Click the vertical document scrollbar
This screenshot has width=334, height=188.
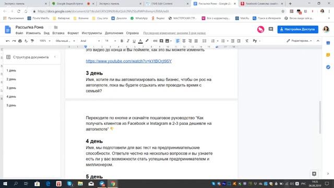point(320,117)
